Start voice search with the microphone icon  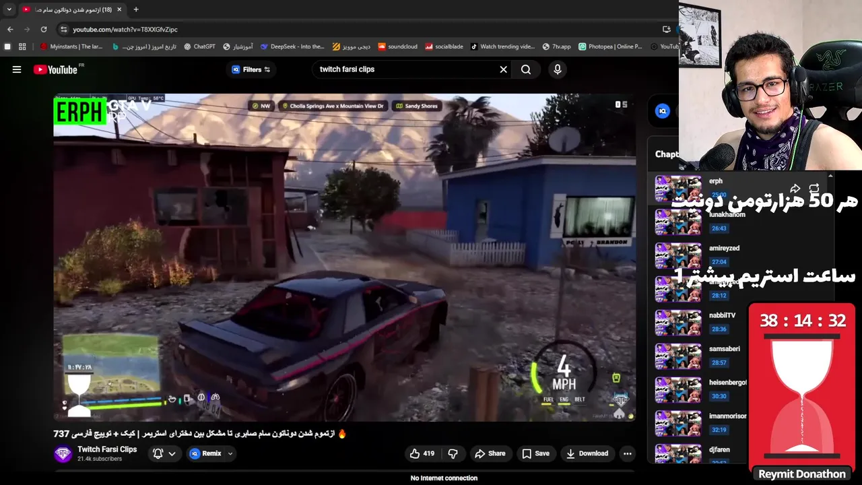pos(557,69)
